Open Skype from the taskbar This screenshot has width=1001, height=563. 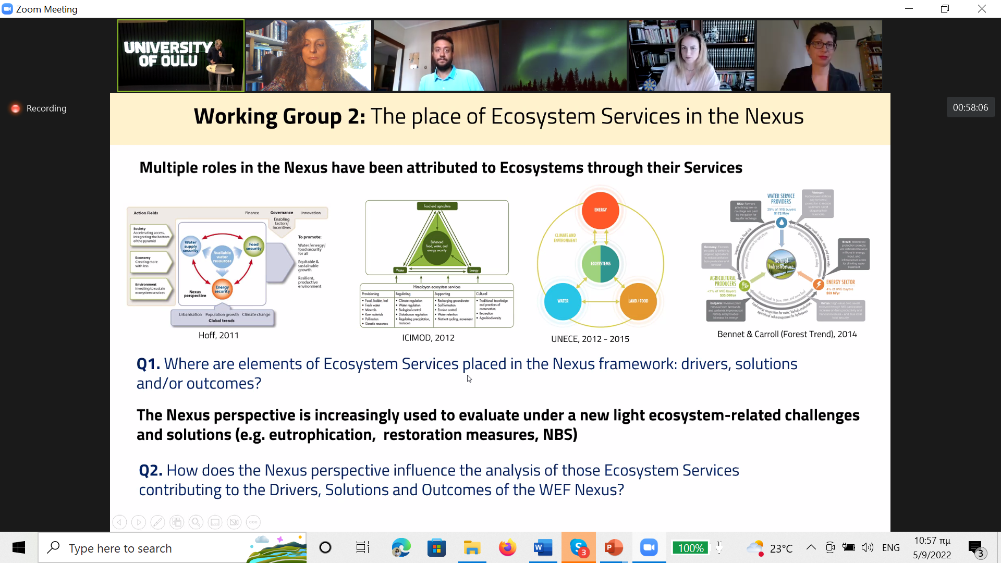click(x=579, y=547)
